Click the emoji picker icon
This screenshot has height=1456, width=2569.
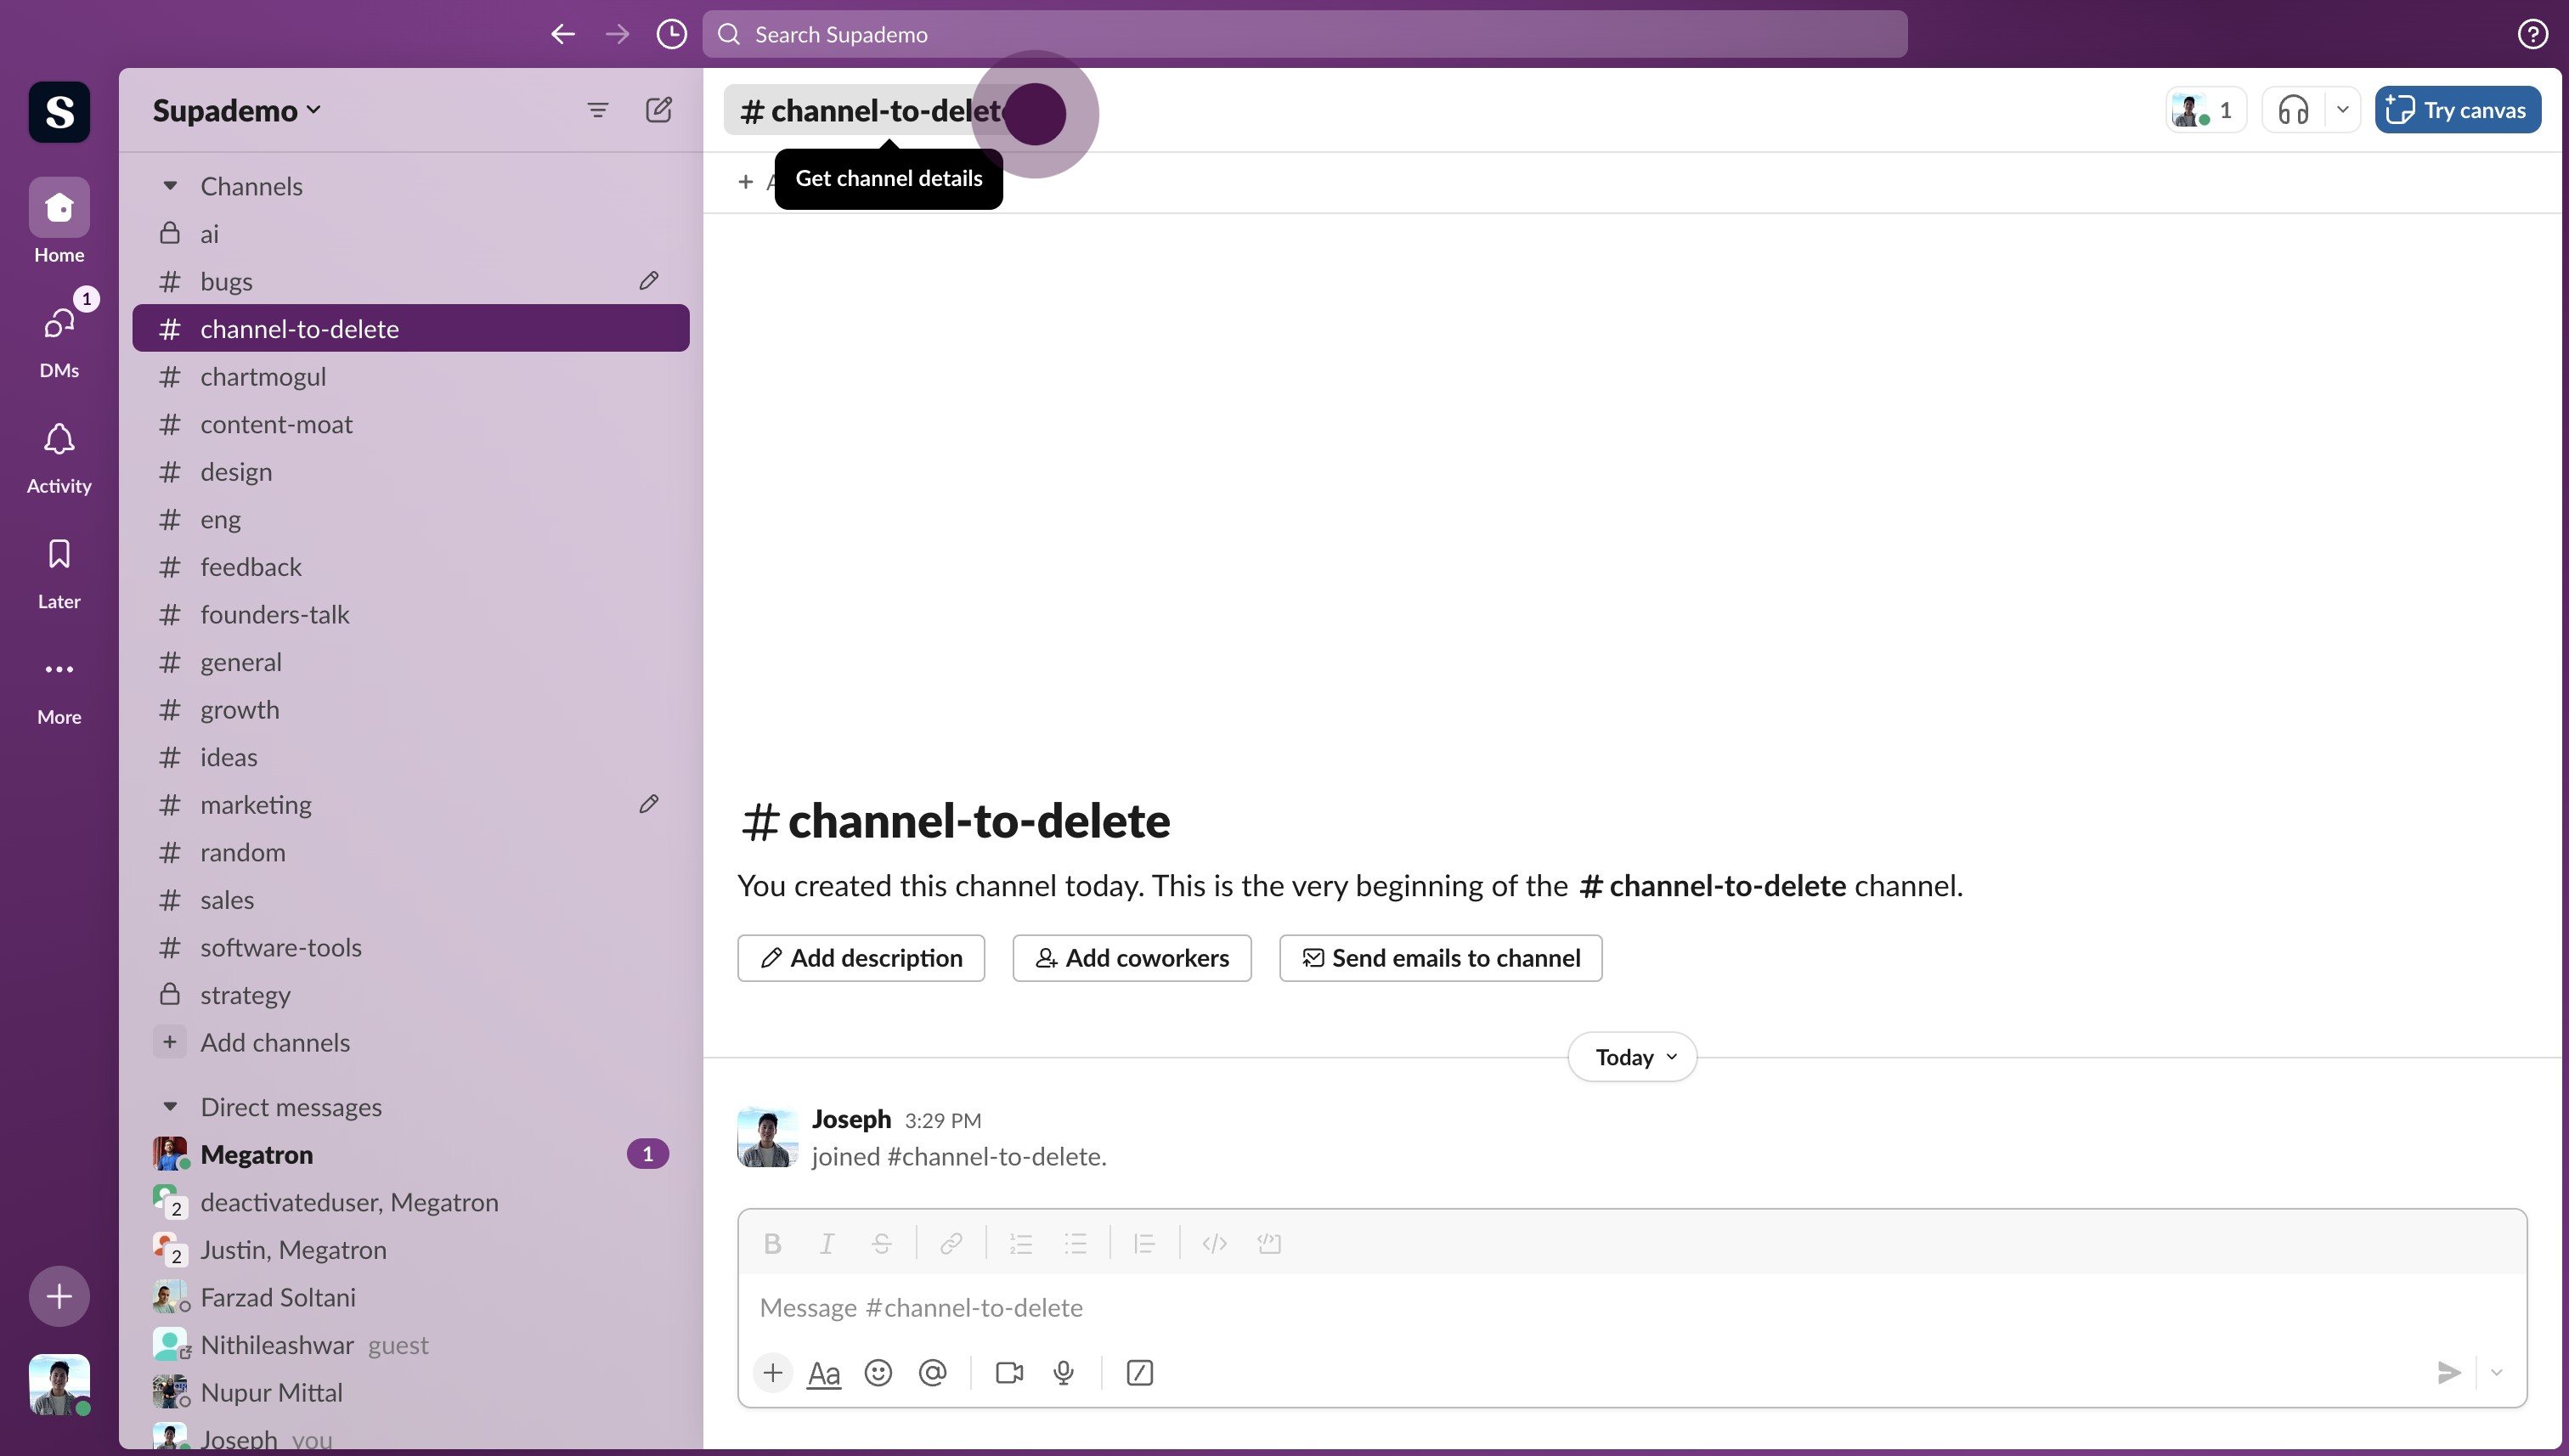tap(877, 1373)
